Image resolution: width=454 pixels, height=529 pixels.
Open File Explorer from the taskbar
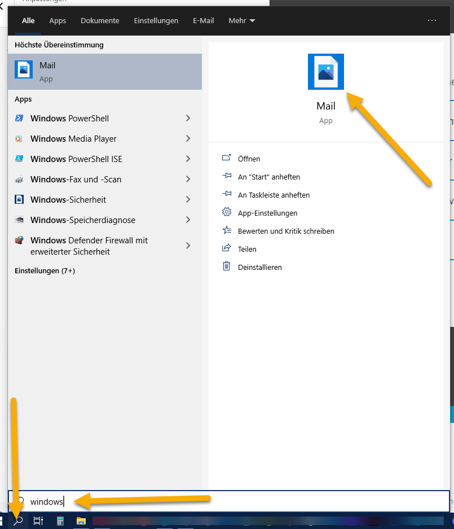click(x=81, y=521)
